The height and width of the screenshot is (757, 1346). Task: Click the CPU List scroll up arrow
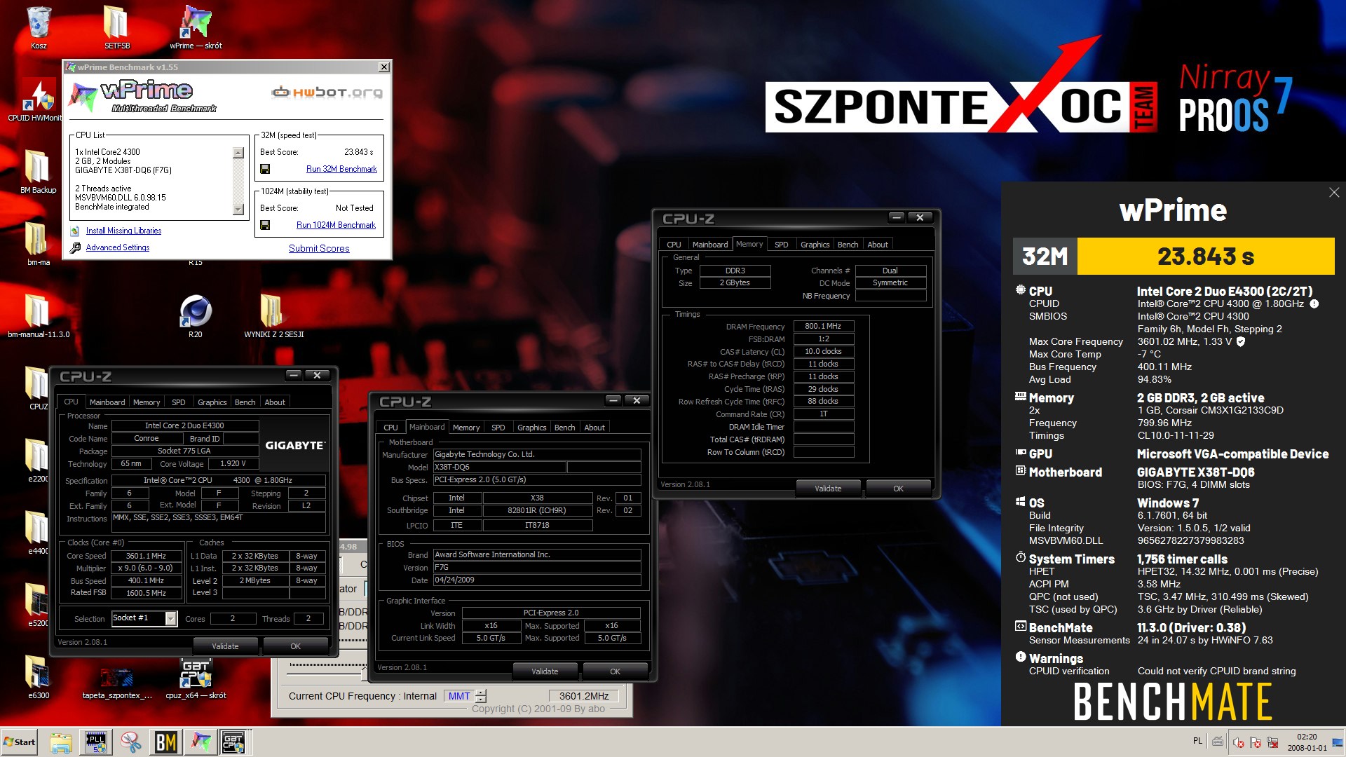click(238, 153)
